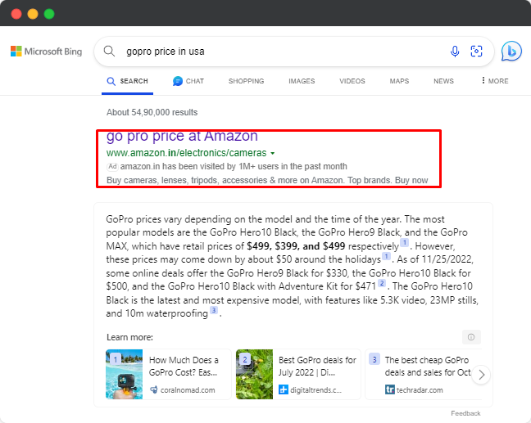Switch to the VIDEOS tab
Viewport: 531px width, 423px height.
pos(352,81)
